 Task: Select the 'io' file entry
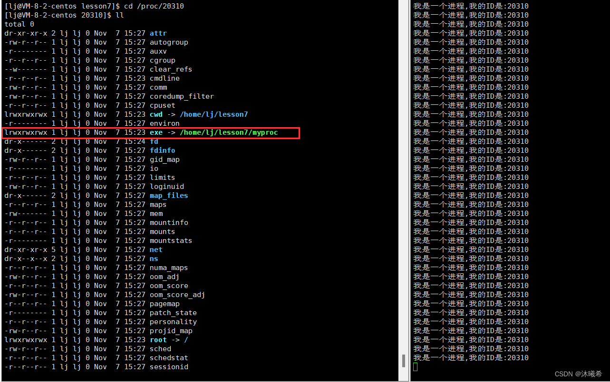(x=154, y=168)
